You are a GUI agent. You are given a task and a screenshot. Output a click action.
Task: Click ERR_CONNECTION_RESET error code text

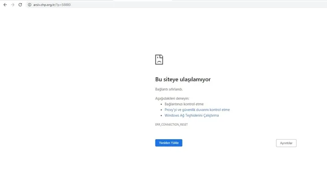(x=172, y=125)
